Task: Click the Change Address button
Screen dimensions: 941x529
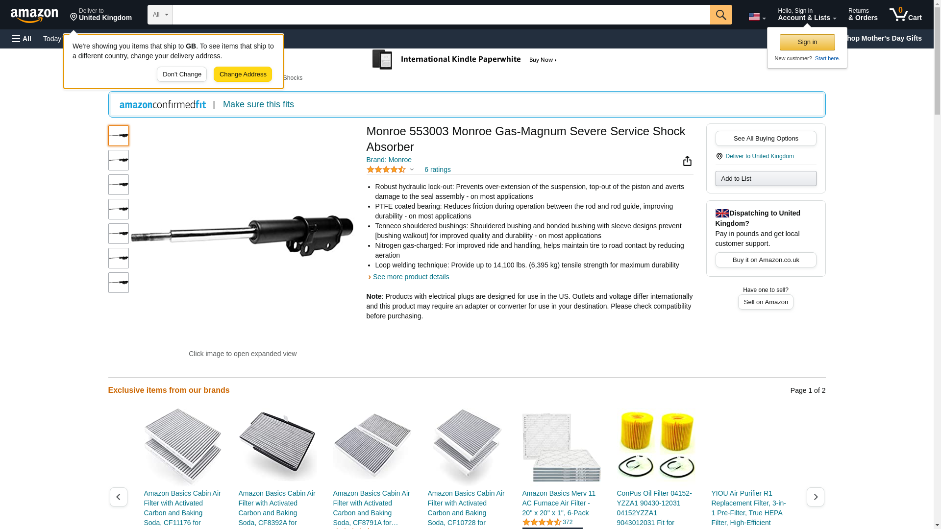Action: click(243, 74)
